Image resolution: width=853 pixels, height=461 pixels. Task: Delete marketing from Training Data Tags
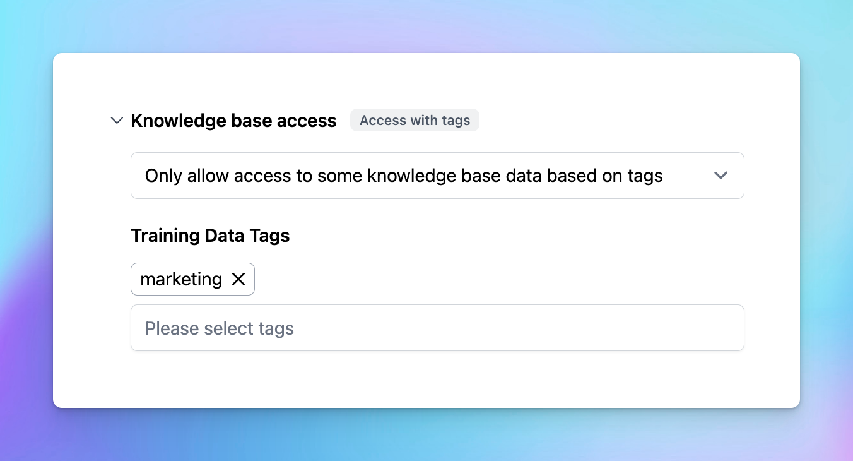click(x=238, y=279)
